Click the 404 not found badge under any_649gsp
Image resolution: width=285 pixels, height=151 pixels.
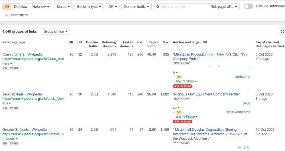tap(182, 122)
